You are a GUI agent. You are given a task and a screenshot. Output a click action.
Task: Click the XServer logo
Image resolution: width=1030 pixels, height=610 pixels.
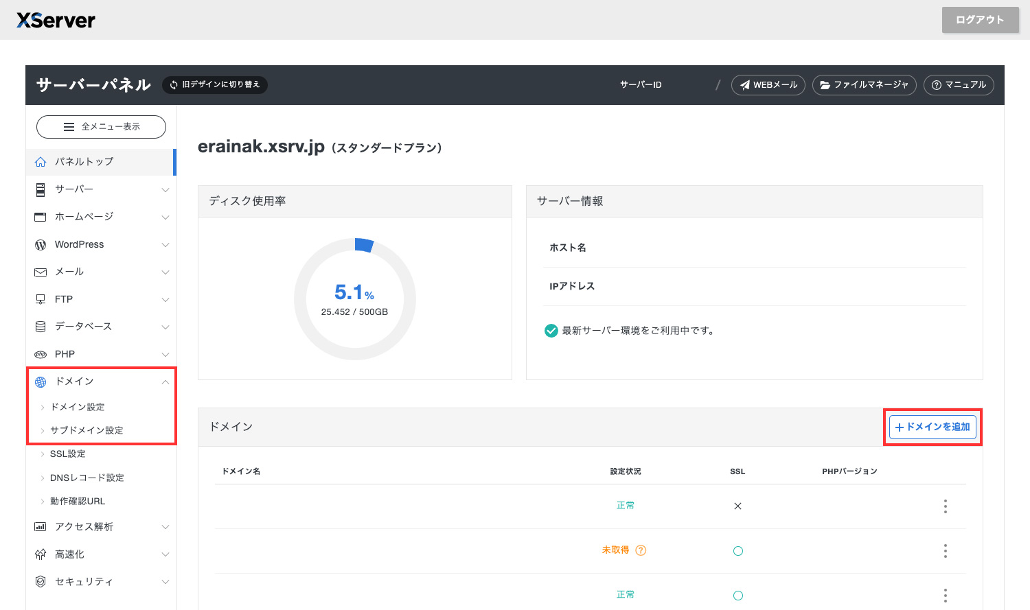(56, 20)
